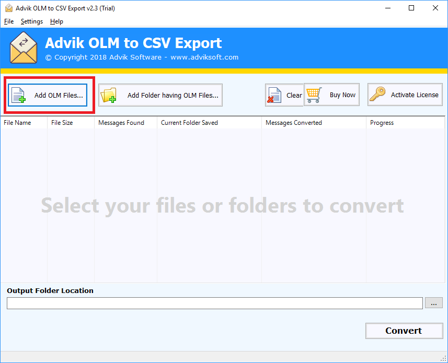The image size is (448, 363).
Task: Click the Current Folder Saved column header
Action: (x=210, y=123)
